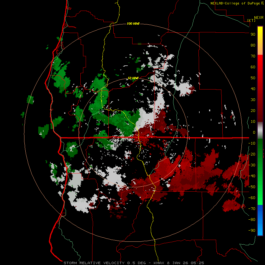Click the 50 value on the velocity scale
The width and height of the screenshot is (265, 265).
coord(253,78)
